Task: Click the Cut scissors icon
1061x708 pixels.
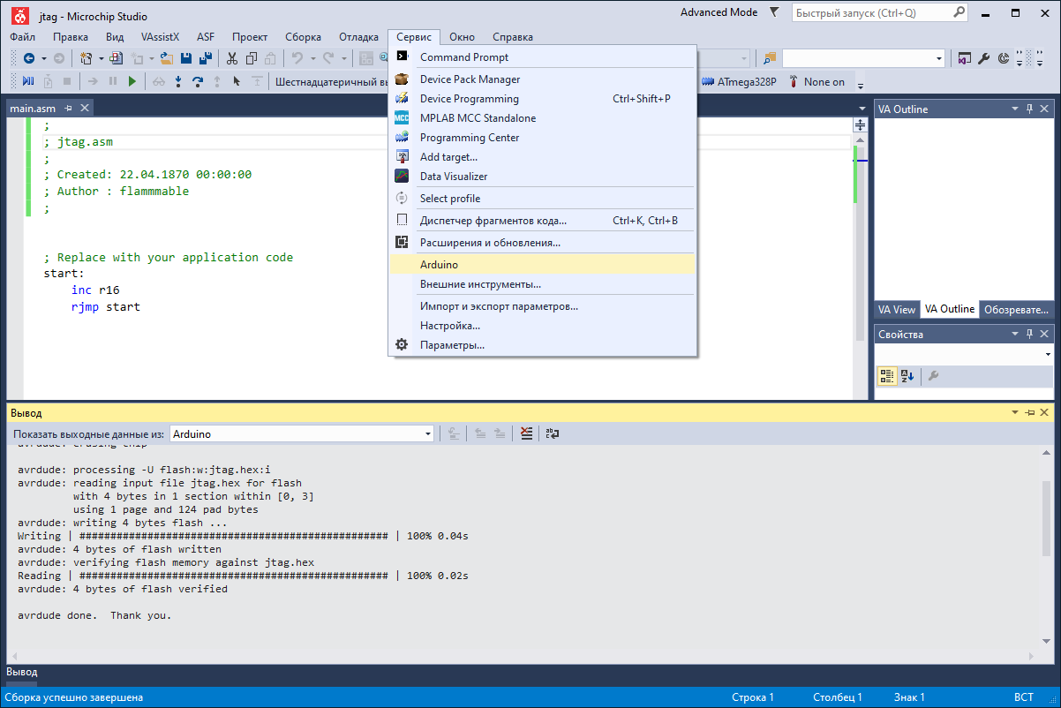Action: [231, 58]
